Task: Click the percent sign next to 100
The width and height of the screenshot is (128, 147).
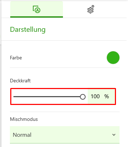Action: point(106,96)
